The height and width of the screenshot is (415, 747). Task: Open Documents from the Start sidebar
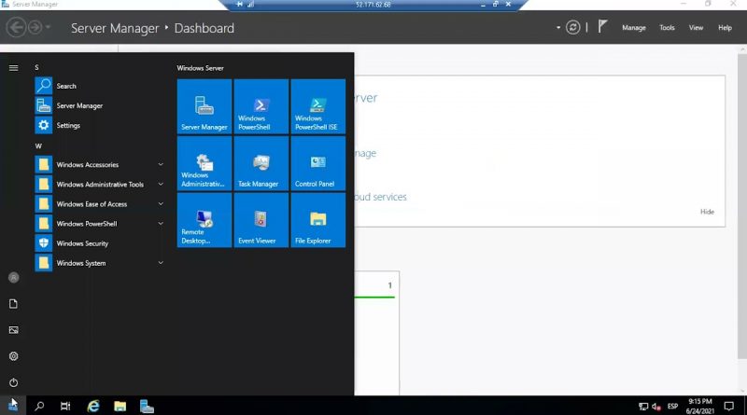point(13,304)
